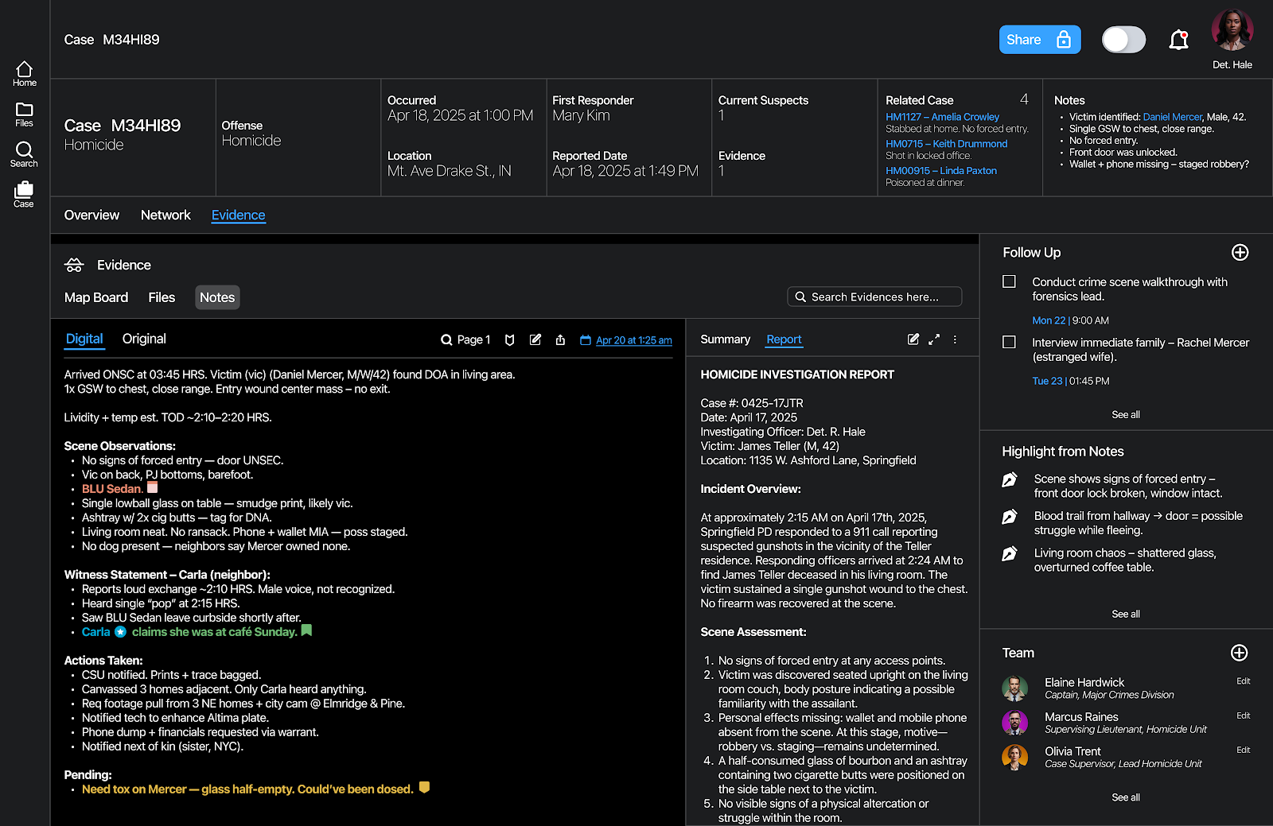Click the green bookmark after café Sunday

306,630
